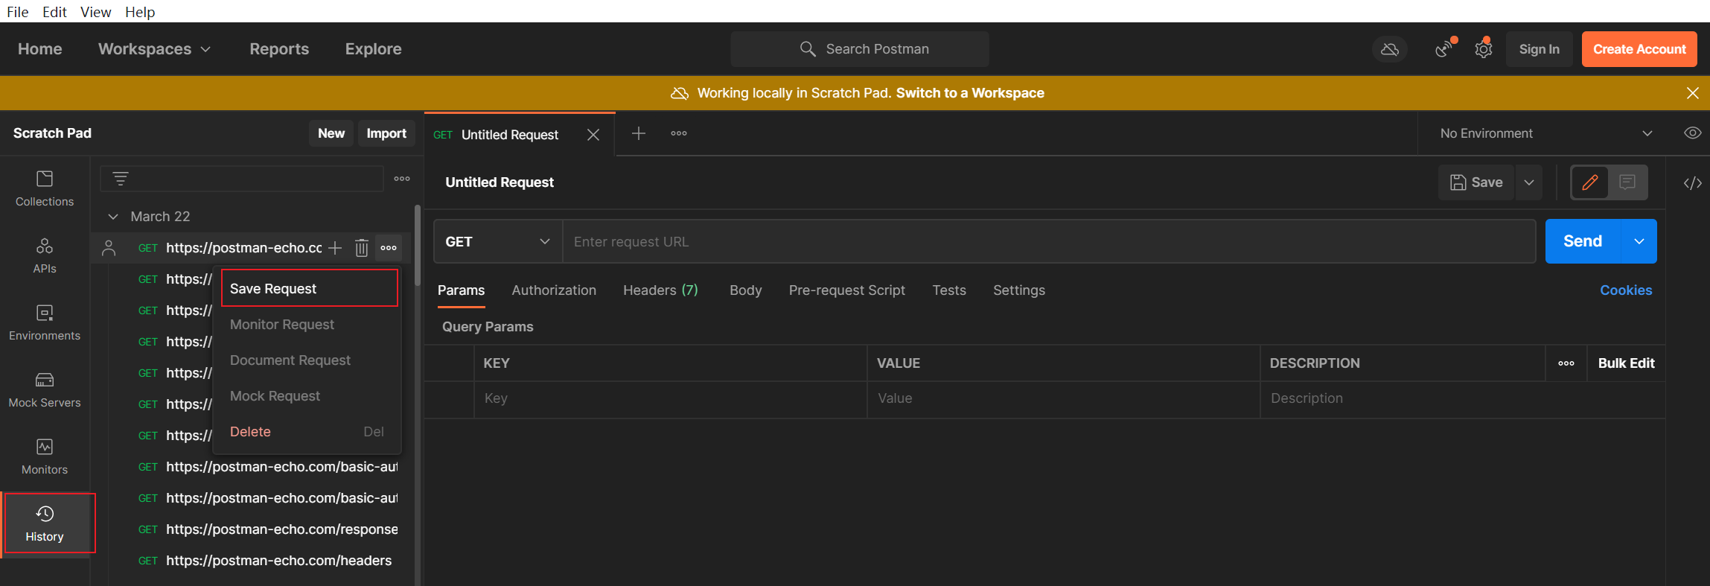Screen dimensions: 1710x586
Task: Open the GET method dropdown
Action: [497, 242]
